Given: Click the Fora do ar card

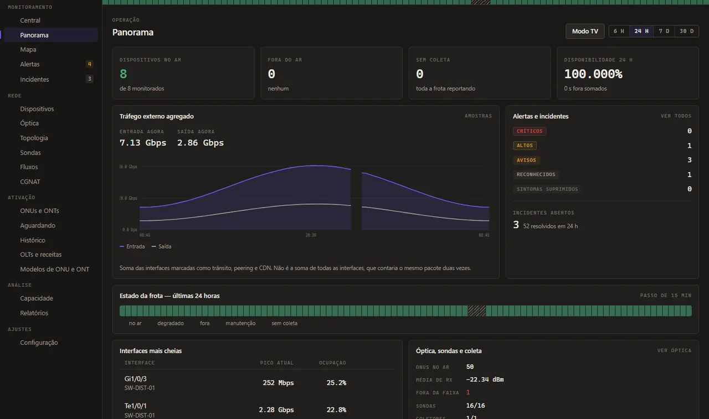Looking at the screenshot, I should (x=331, y=73).
